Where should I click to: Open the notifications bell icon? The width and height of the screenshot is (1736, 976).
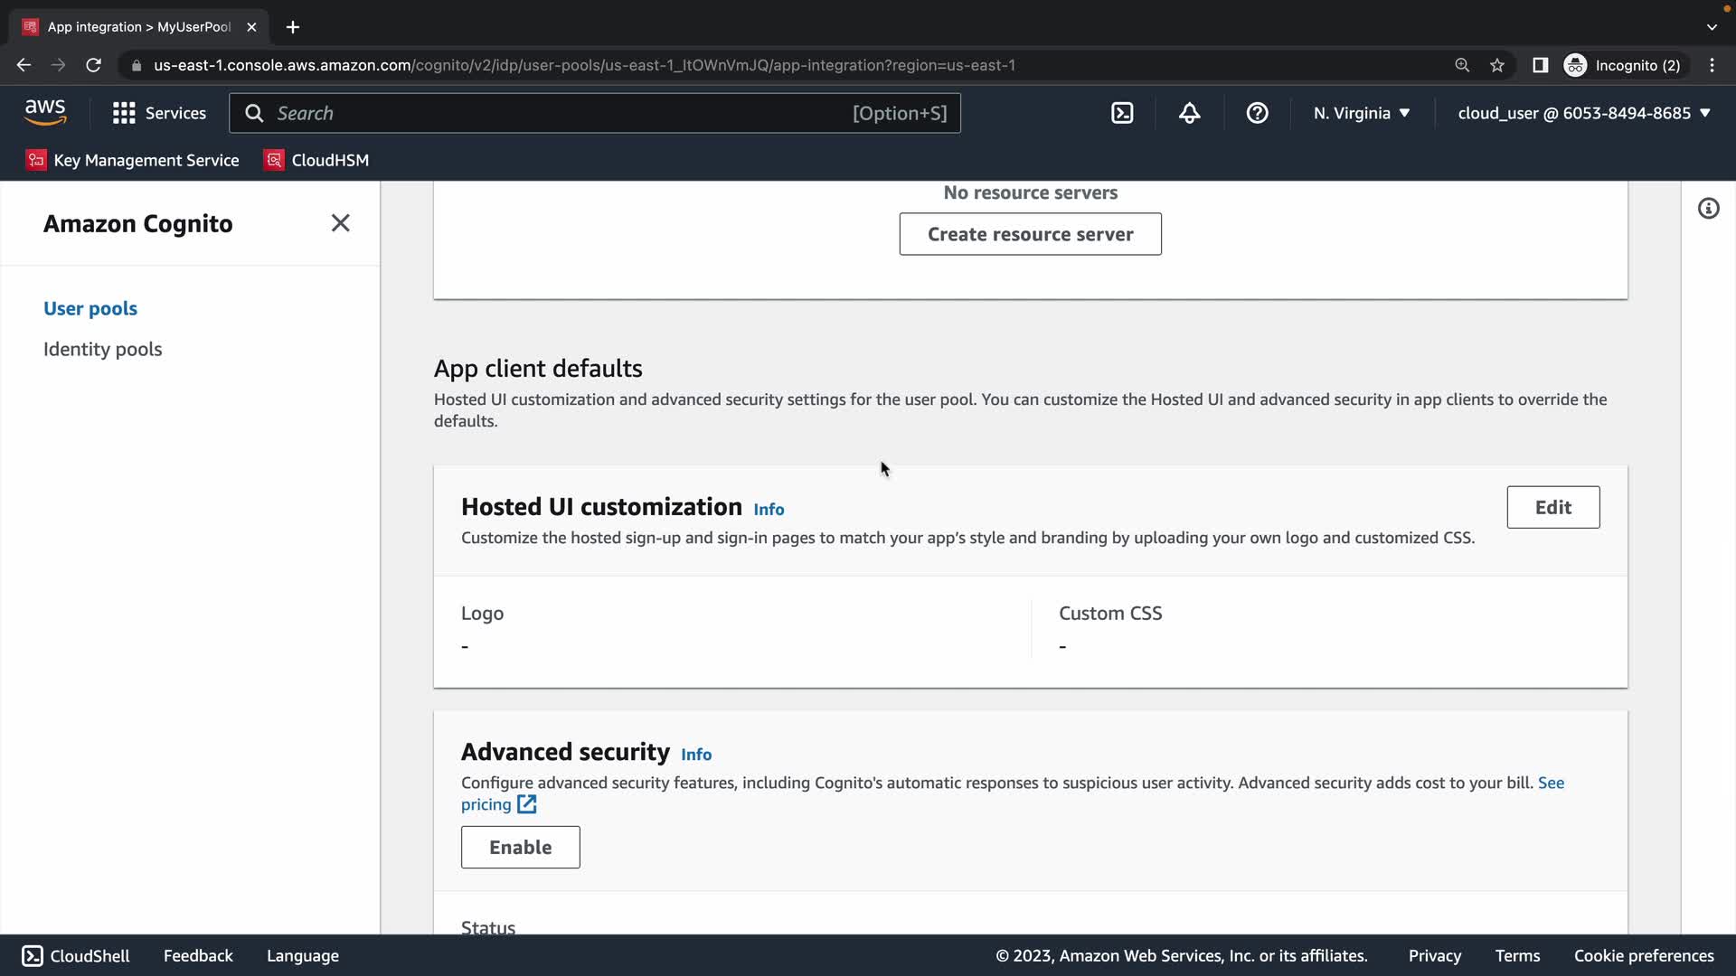click(x=1190, y=113)
